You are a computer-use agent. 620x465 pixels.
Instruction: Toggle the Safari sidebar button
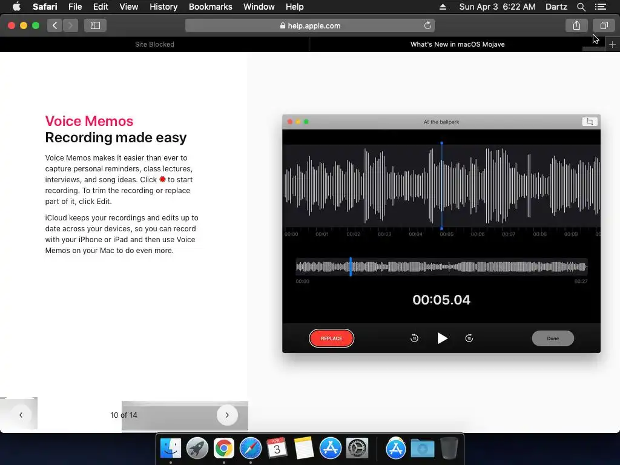pyautogui.click(x=95, y=25)
